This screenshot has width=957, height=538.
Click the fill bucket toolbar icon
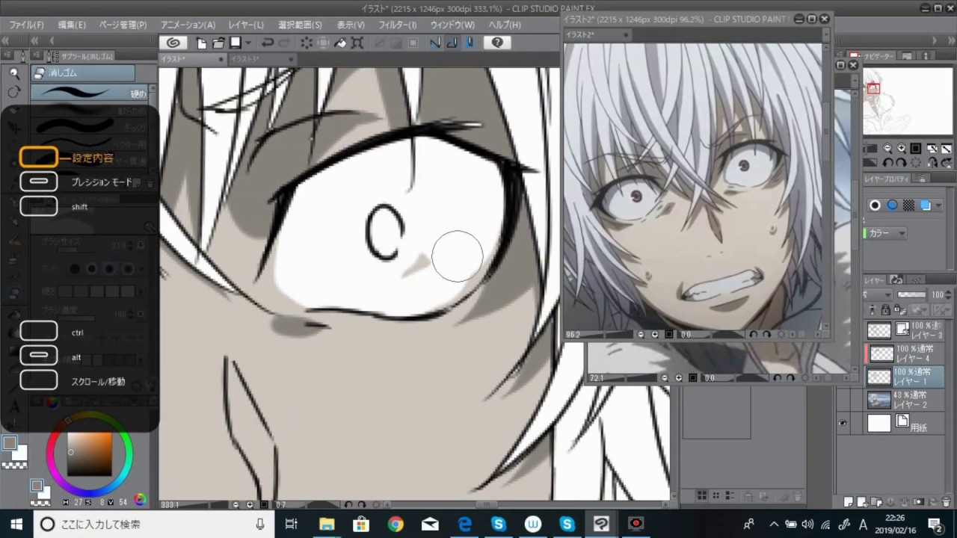pos(340,43)
